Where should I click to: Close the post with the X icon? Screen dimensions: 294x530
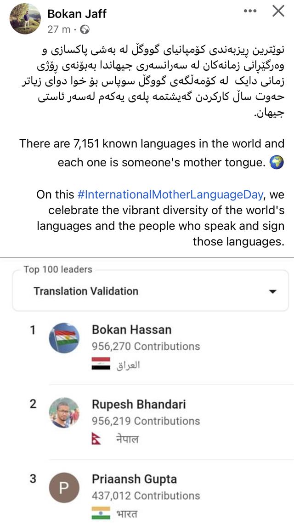click(278, 11)
